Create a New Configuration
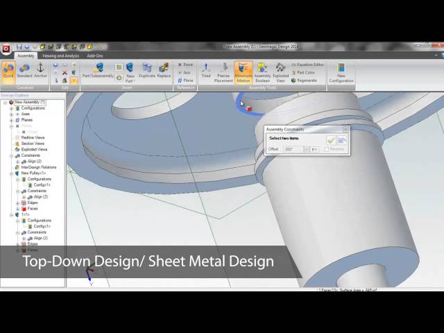 (341, 72)
